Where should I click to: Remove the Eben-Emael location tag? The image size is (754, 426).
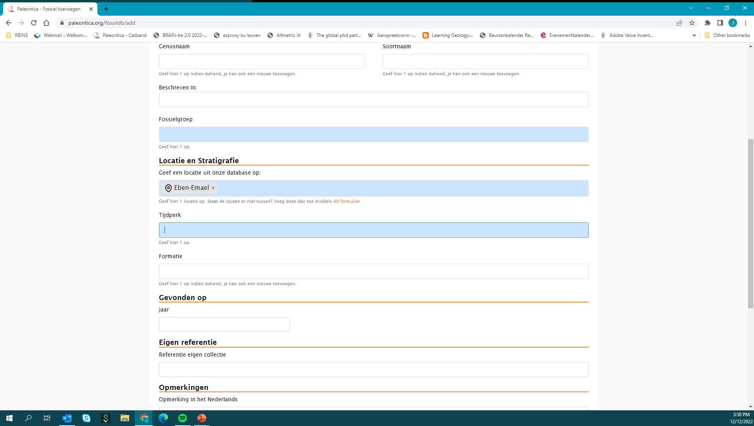pos(213,188)
